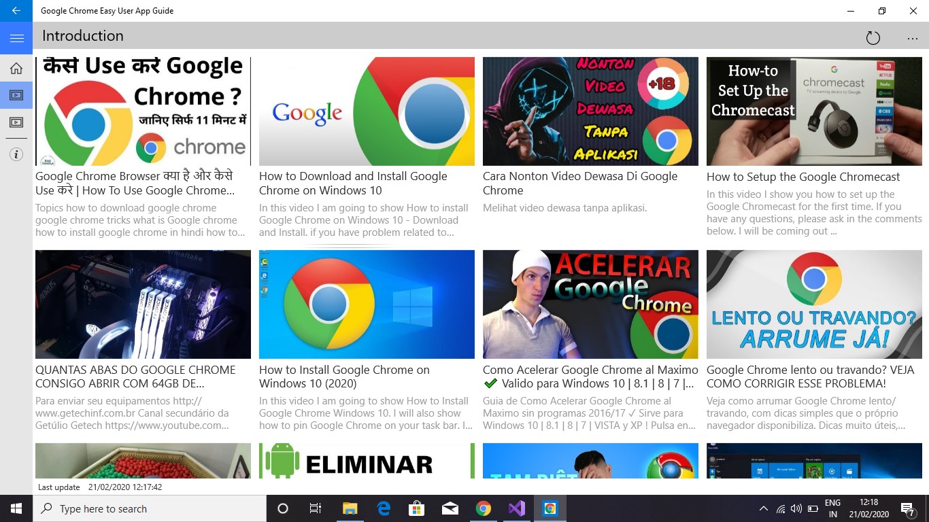Click the taskbar clock showing 12:18
Image resolution: width=929 pixels, height=522 pixels.
point(868,508)
